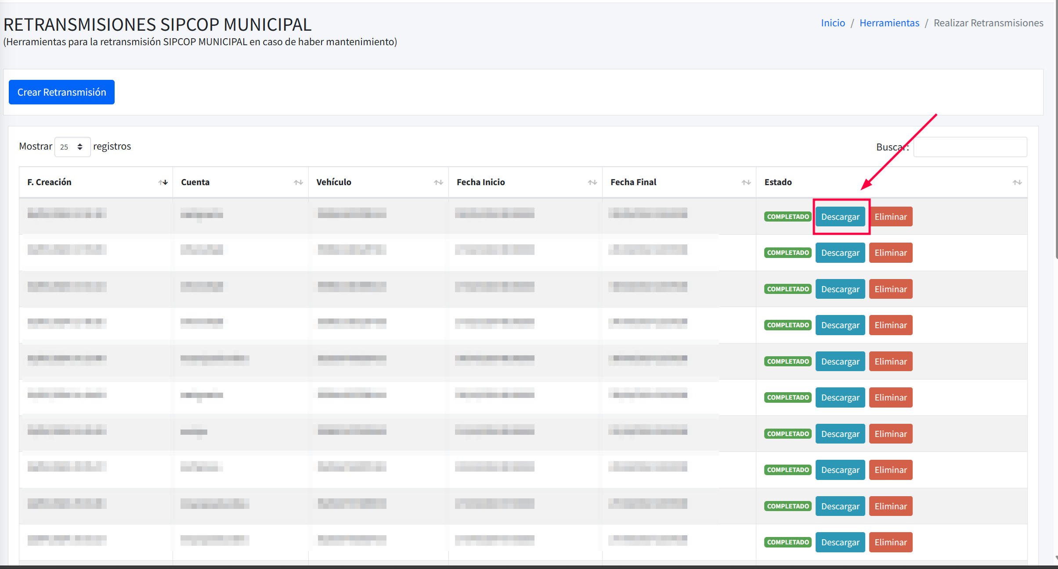Click the Cuenta column sort icon
1058x569 pixels.
298,183
